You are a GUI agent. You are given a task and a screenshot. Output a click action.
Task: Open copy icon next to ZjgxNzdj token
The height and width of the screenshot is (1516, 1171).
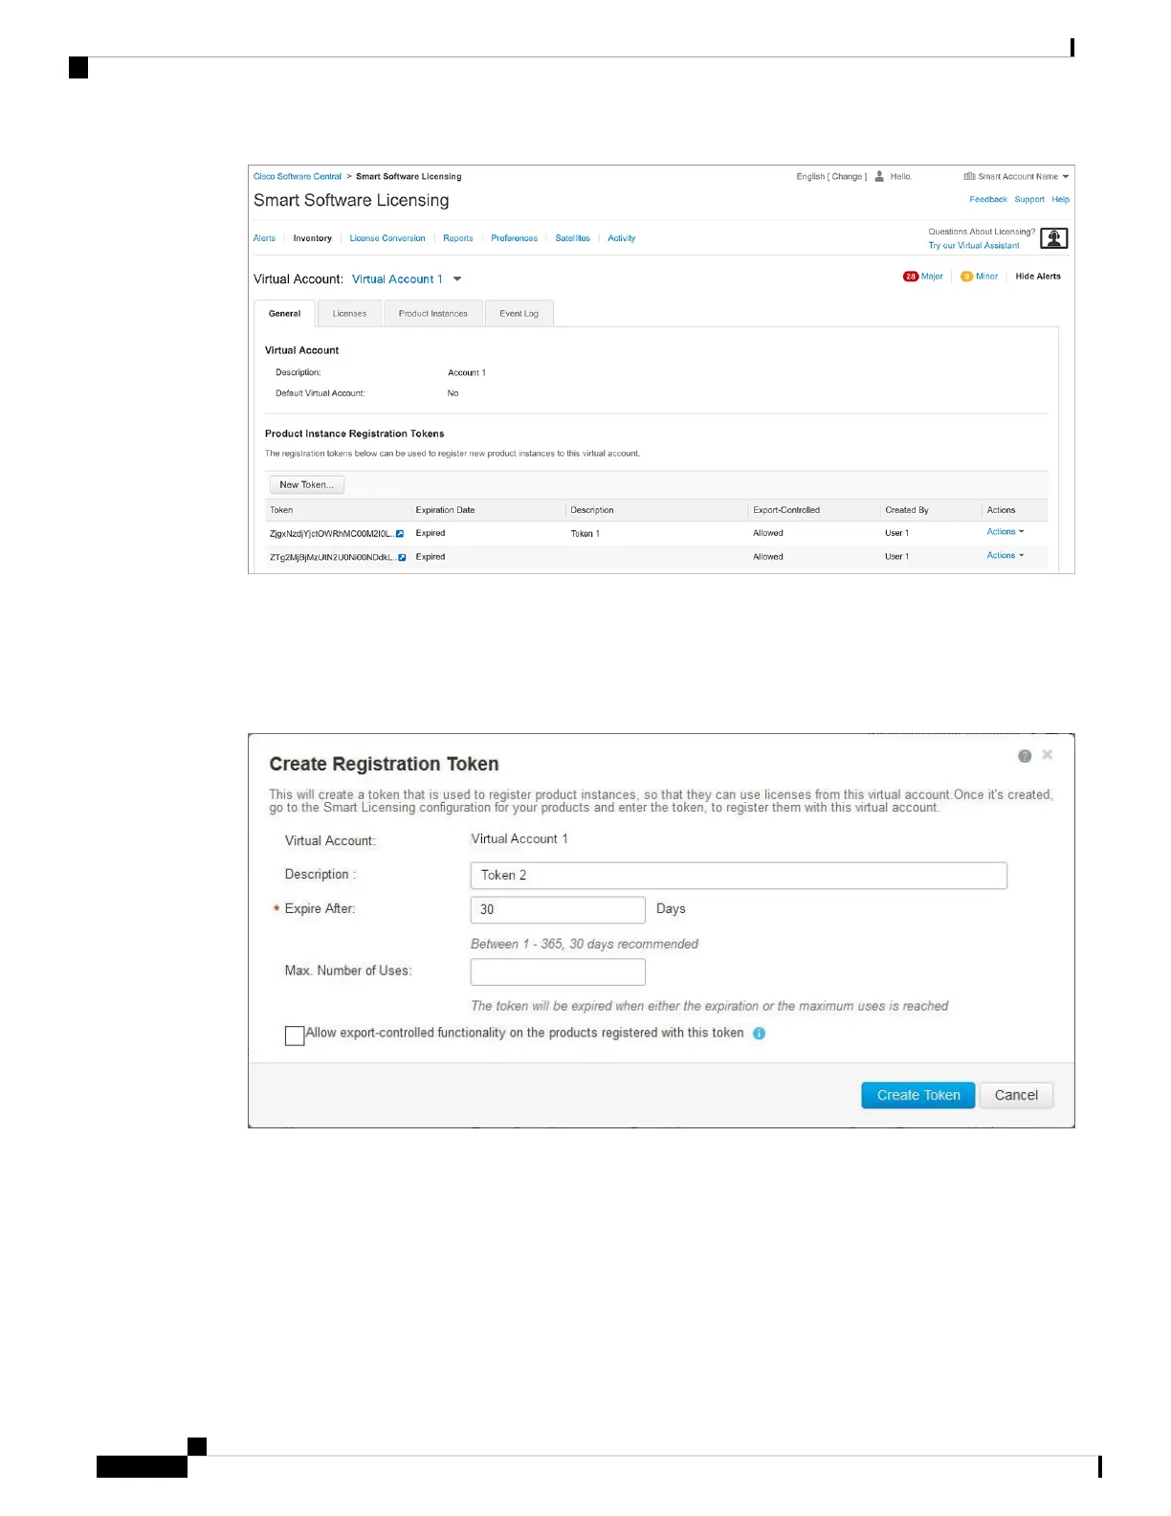point(400,534)
